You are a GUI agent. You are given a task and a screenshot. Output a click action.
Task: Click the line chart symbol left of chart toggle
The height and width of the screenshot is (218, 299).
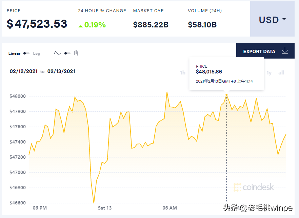(57, 53)
